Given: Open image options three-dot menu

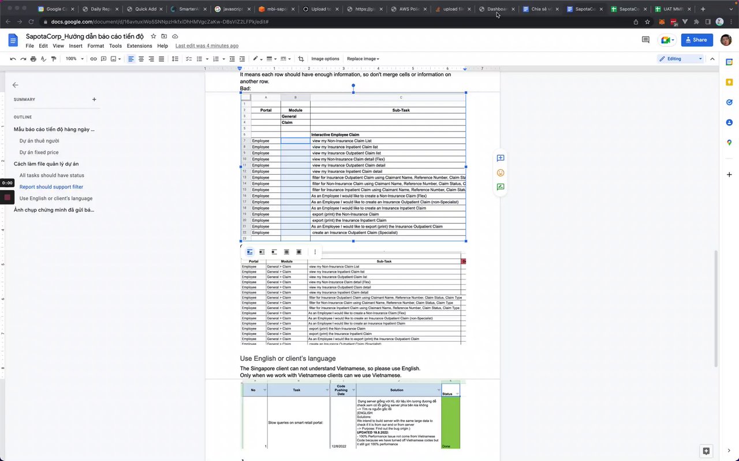Looking at the screenshot, I should pyautogui.click(x=315, y=252).
